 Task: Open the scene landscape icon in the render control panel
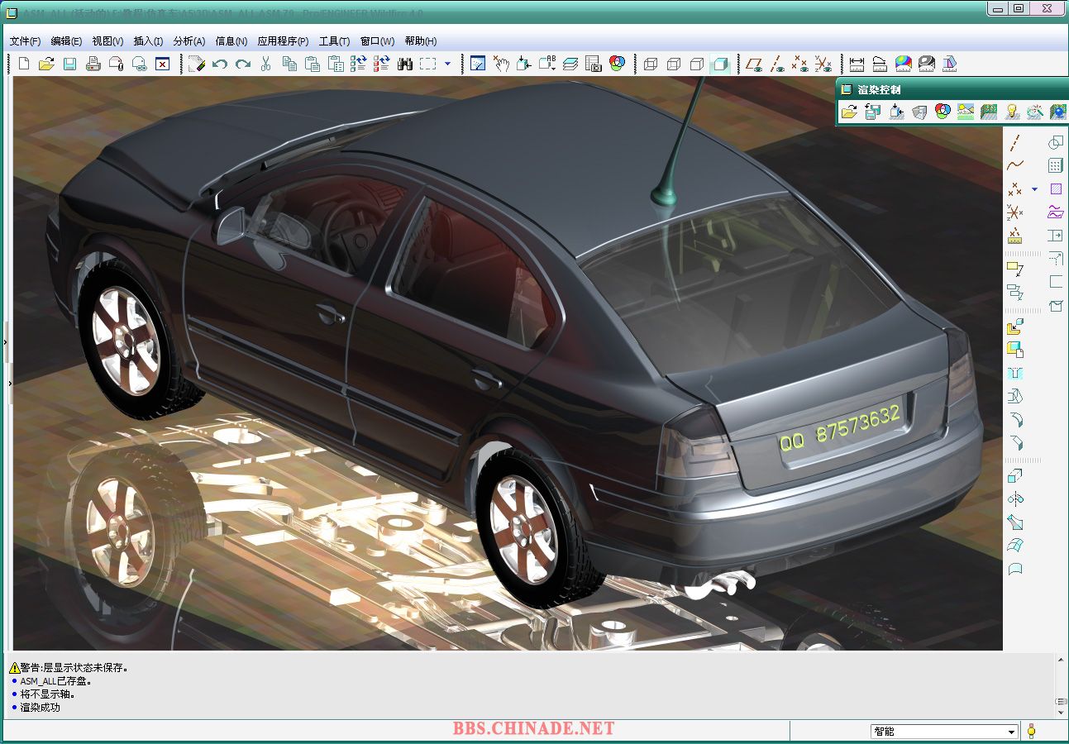pos(965,112)
